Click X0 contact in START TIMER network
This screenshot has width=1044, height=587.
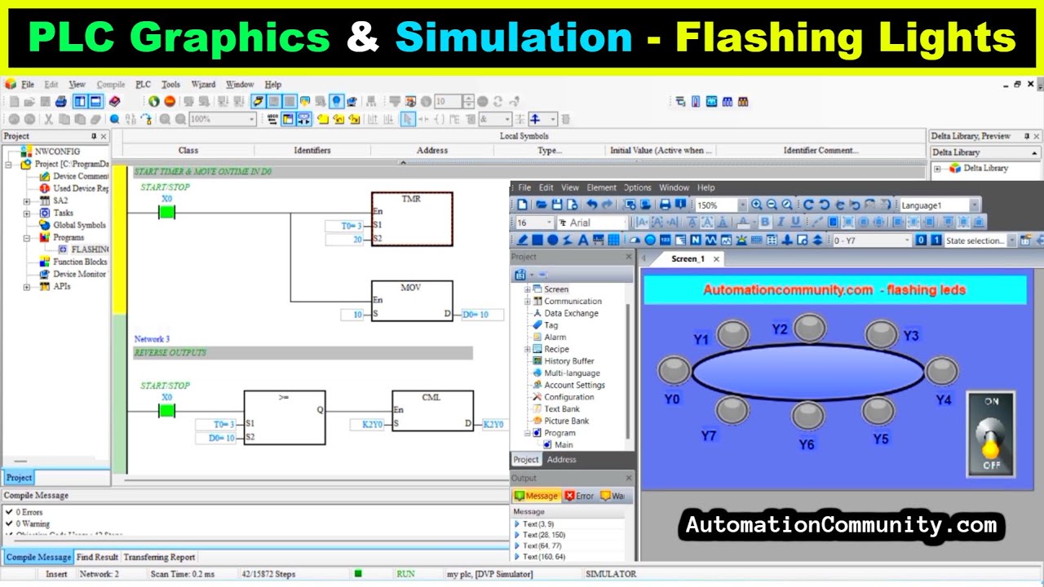coord(166,212)
